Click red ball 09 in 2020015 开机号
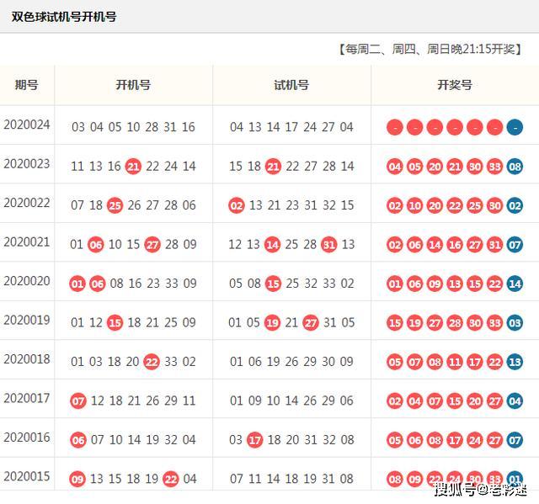 (77, 480)
